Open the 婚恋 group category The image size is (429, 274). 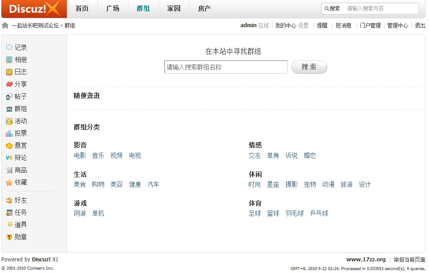(310, 155)
